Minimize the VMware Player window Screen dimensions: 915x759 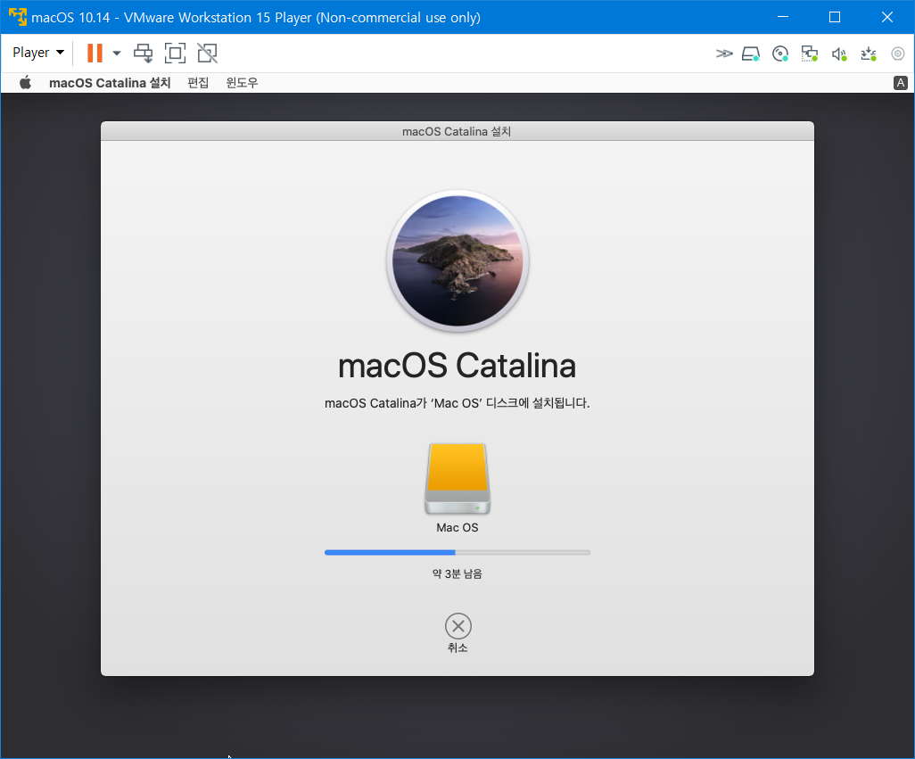click(x=783, y=17)
